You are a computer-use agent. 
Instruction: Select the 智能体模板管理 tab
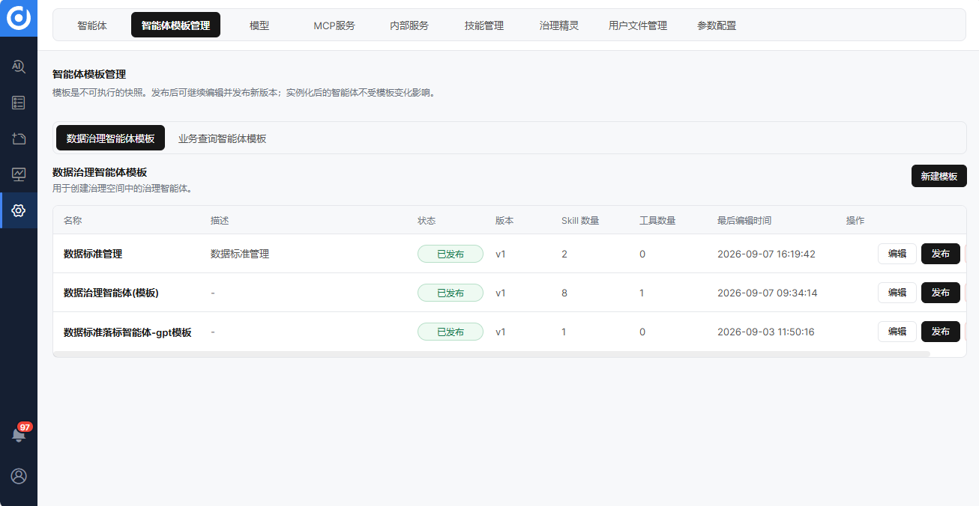point(175,25)
